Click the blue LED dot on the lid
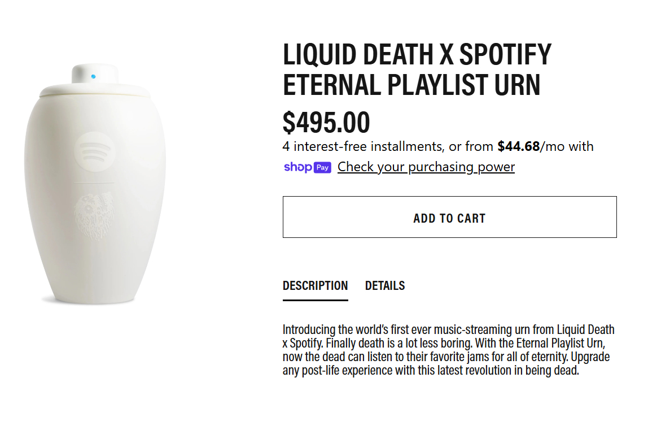The width and height of the screenshot is (648, 421). tap(93, 76)
